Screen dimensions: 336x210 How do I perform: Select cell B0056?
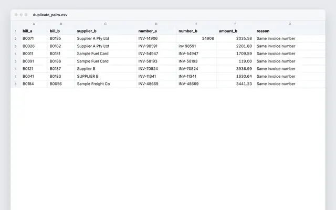click(x=61, y=84)
